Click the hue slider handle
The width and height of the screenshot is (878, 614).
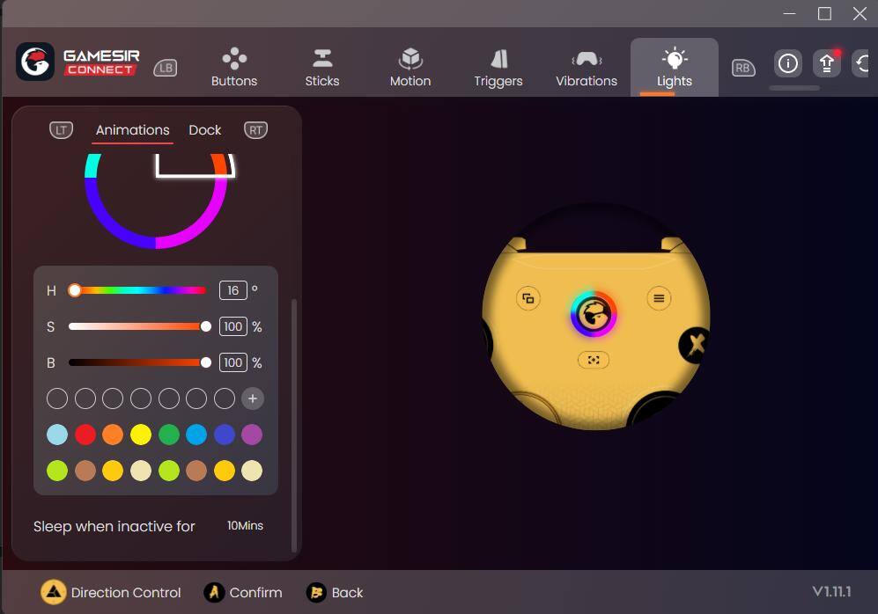[x=75, y=290]
